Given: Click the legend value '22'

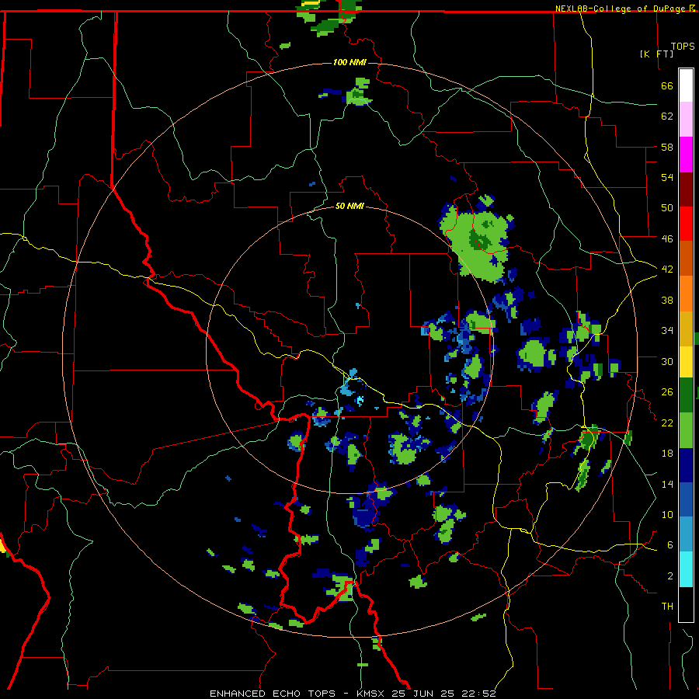Looking at the screenshot, I should click(x=667, y=423).
